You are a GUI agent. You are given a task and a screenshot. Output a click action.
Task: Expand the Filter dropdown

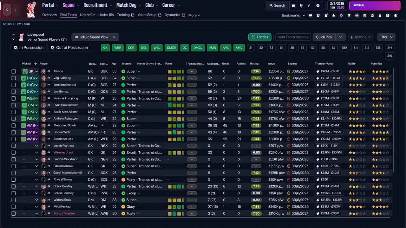click(386, 37)
